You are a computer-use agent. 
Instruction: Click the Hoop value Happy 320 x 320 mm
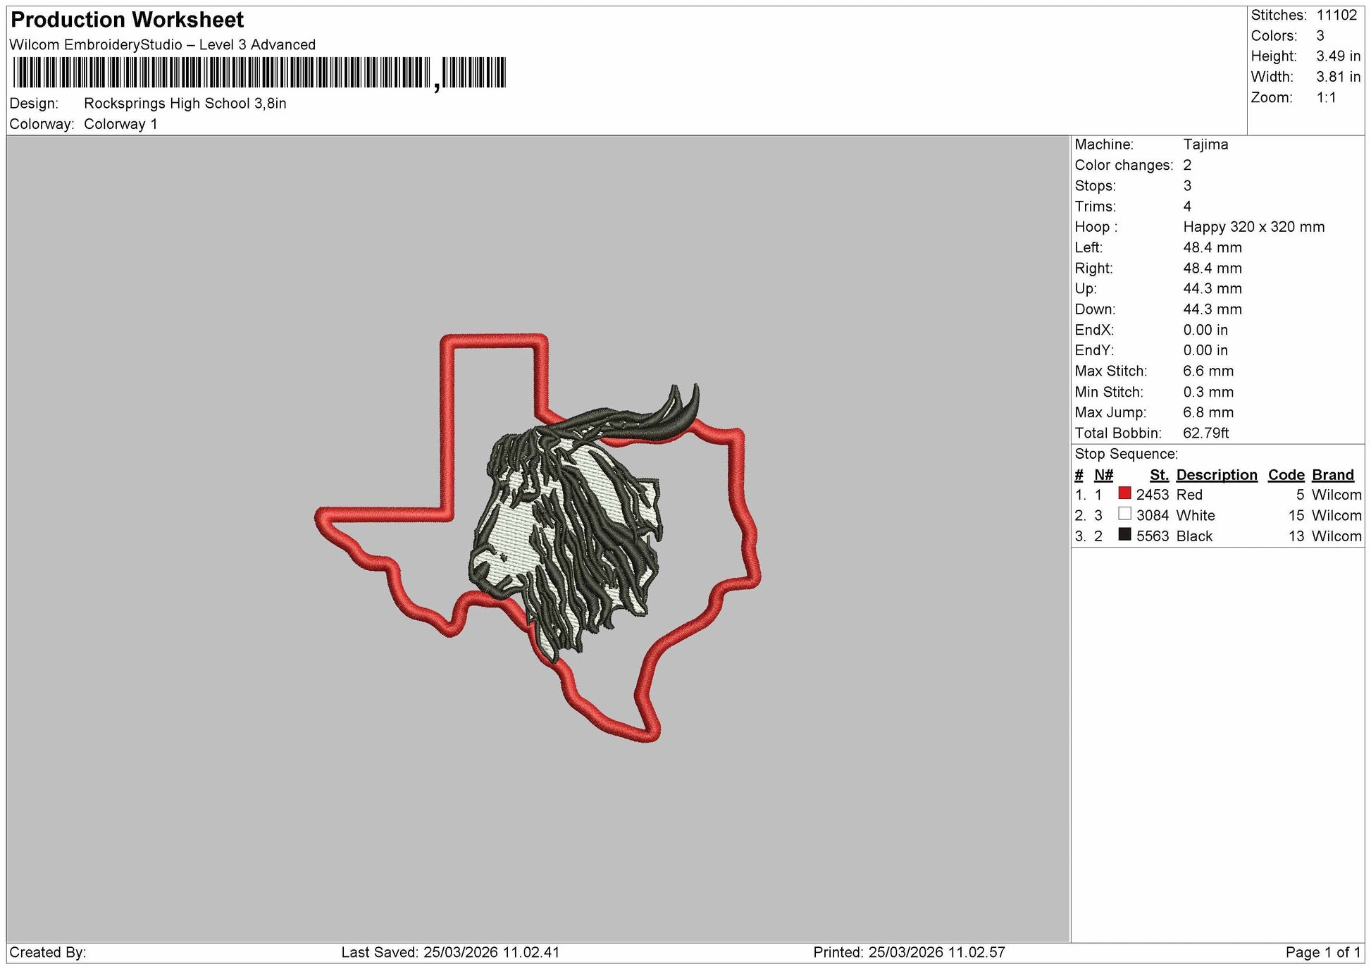click(x=1253, y=227)
